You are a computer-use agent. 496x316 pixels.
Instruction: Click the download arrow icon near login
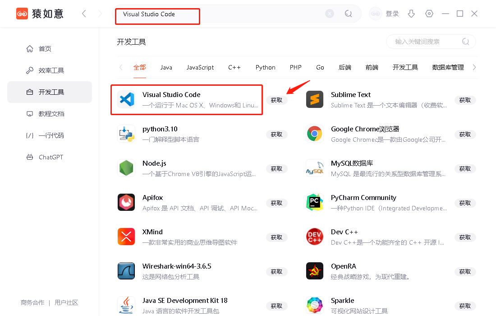[x=411, y=14]
